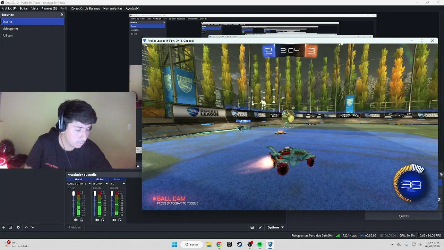The width and height of the screenshot is (444, 250).
Task: Delete the selected scene with the trash icon
Action: 10,227
